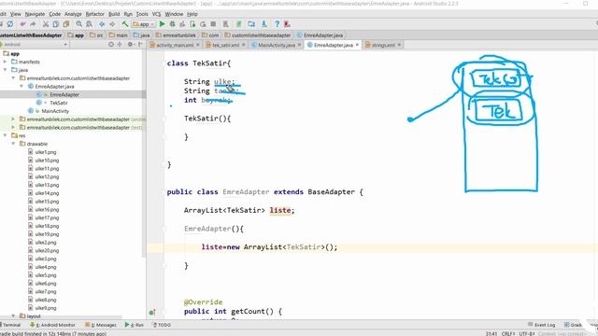The image size is (598, 336).
Task: Run the app with green play icon
Action: point(162,24)
